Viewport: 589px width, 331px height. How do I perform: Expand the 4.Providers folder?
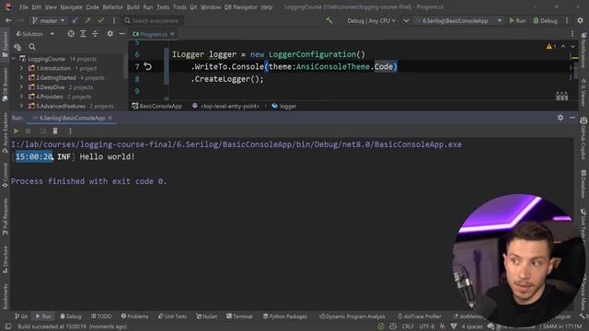coord(21,97)
